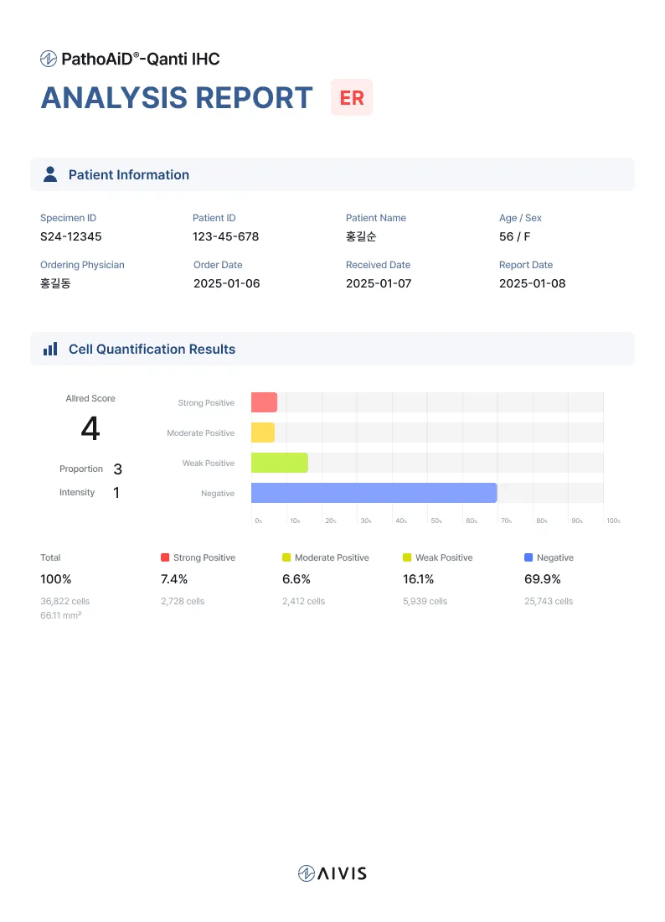Click the Patient ID value 123-45-678
Image resolution: width=665 pixels, height=922 pixels.
(x=225, y=236)
